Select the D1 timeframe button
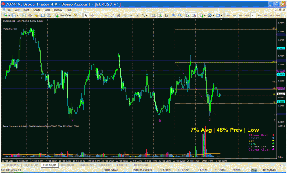Screen dimensions: 287x173 265,16
